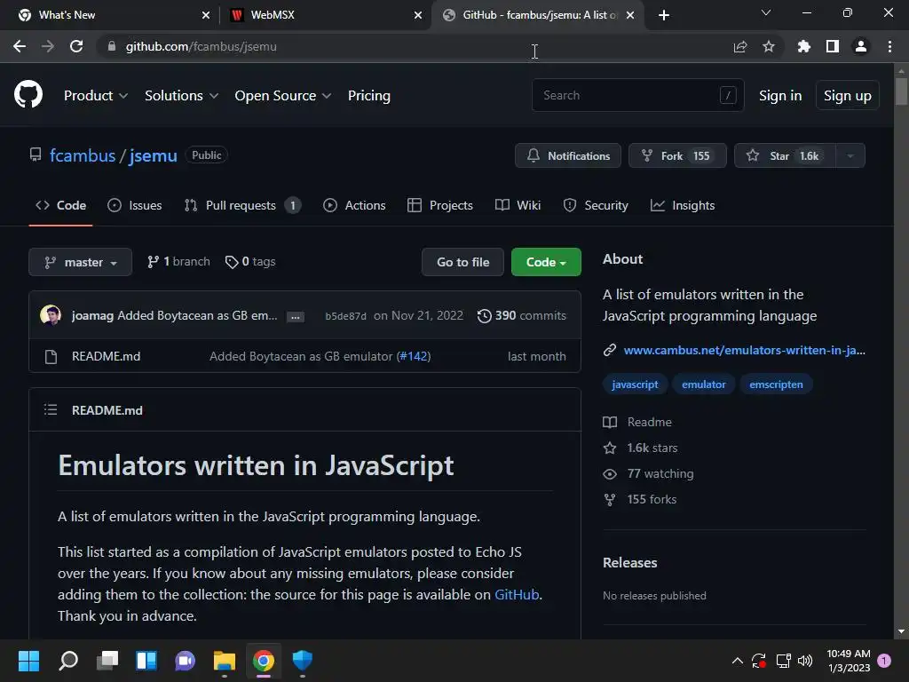This screenshot has width=909, height=682.
Task: Switch to the Insights tab
Action: tap(683, 205)
